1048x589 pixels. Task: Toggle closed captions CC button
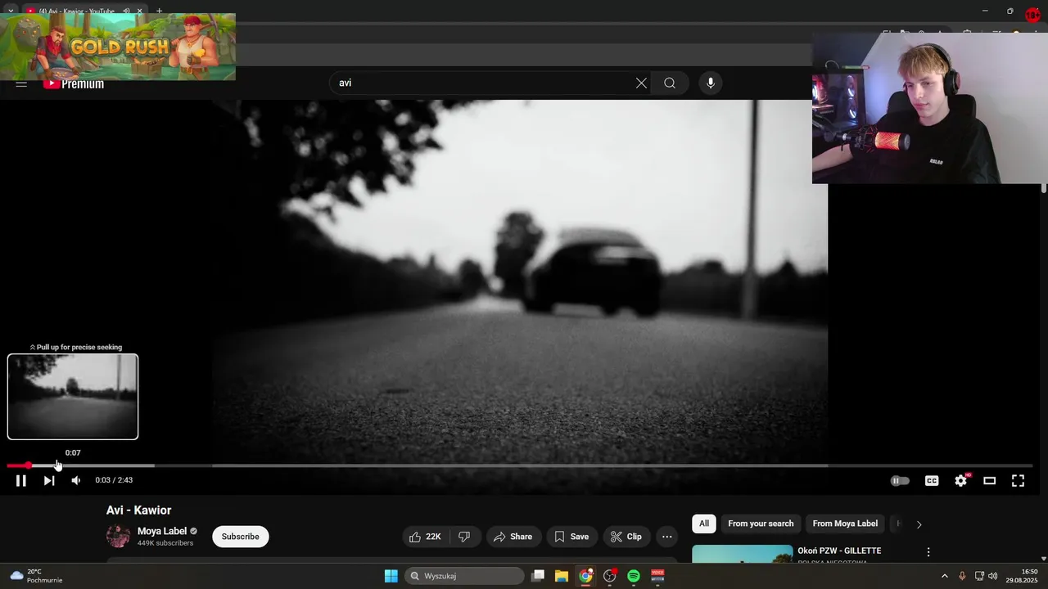point(932,481)
